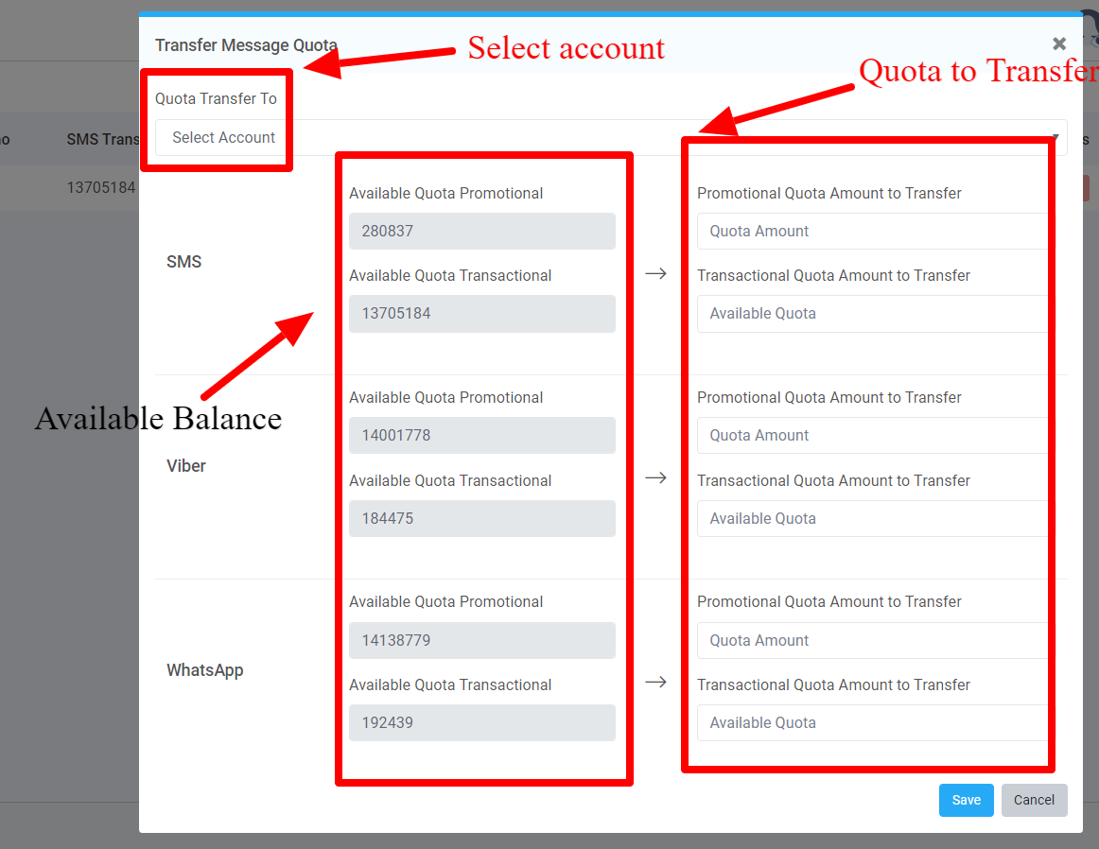Click SMS available transactional quota field in dialog
This screenshot has height=849, width=1099.
pos(481,314)
